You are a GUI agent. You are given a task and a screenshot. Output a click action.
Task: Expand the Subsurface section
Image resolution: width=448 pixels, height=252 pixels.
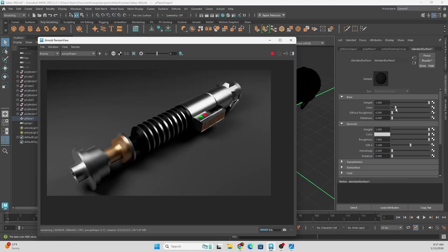(x=342, y=167)
